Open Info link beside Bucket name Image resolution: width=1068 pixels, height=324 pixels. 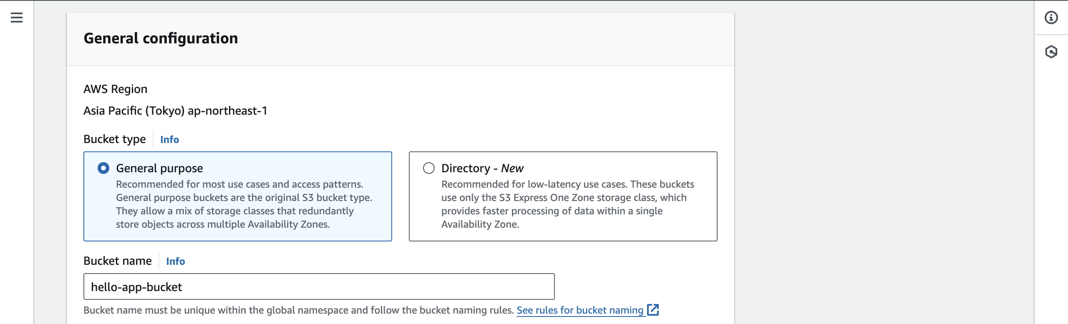pyautogui.click(x=175, y=261)
